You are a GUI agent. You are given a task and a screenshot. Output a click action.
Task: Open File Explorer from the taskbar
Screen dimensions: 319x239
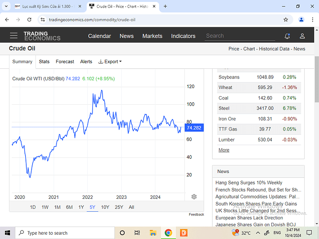(153, 233)
